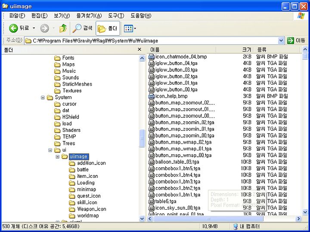Image resolution: width=310 pixels, height=232 pixels.
Task: Open address bar path dropdown
Action: [x=281, y=41]
